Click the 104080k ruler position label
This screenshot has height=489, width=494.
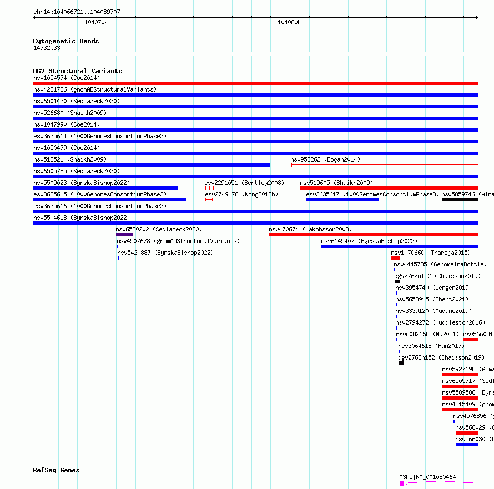pos(289,22)
